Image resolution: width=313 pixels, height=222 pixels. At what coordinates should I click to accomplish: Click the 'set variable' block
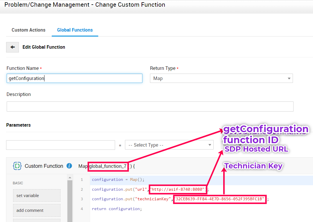[x=37, y=196]
